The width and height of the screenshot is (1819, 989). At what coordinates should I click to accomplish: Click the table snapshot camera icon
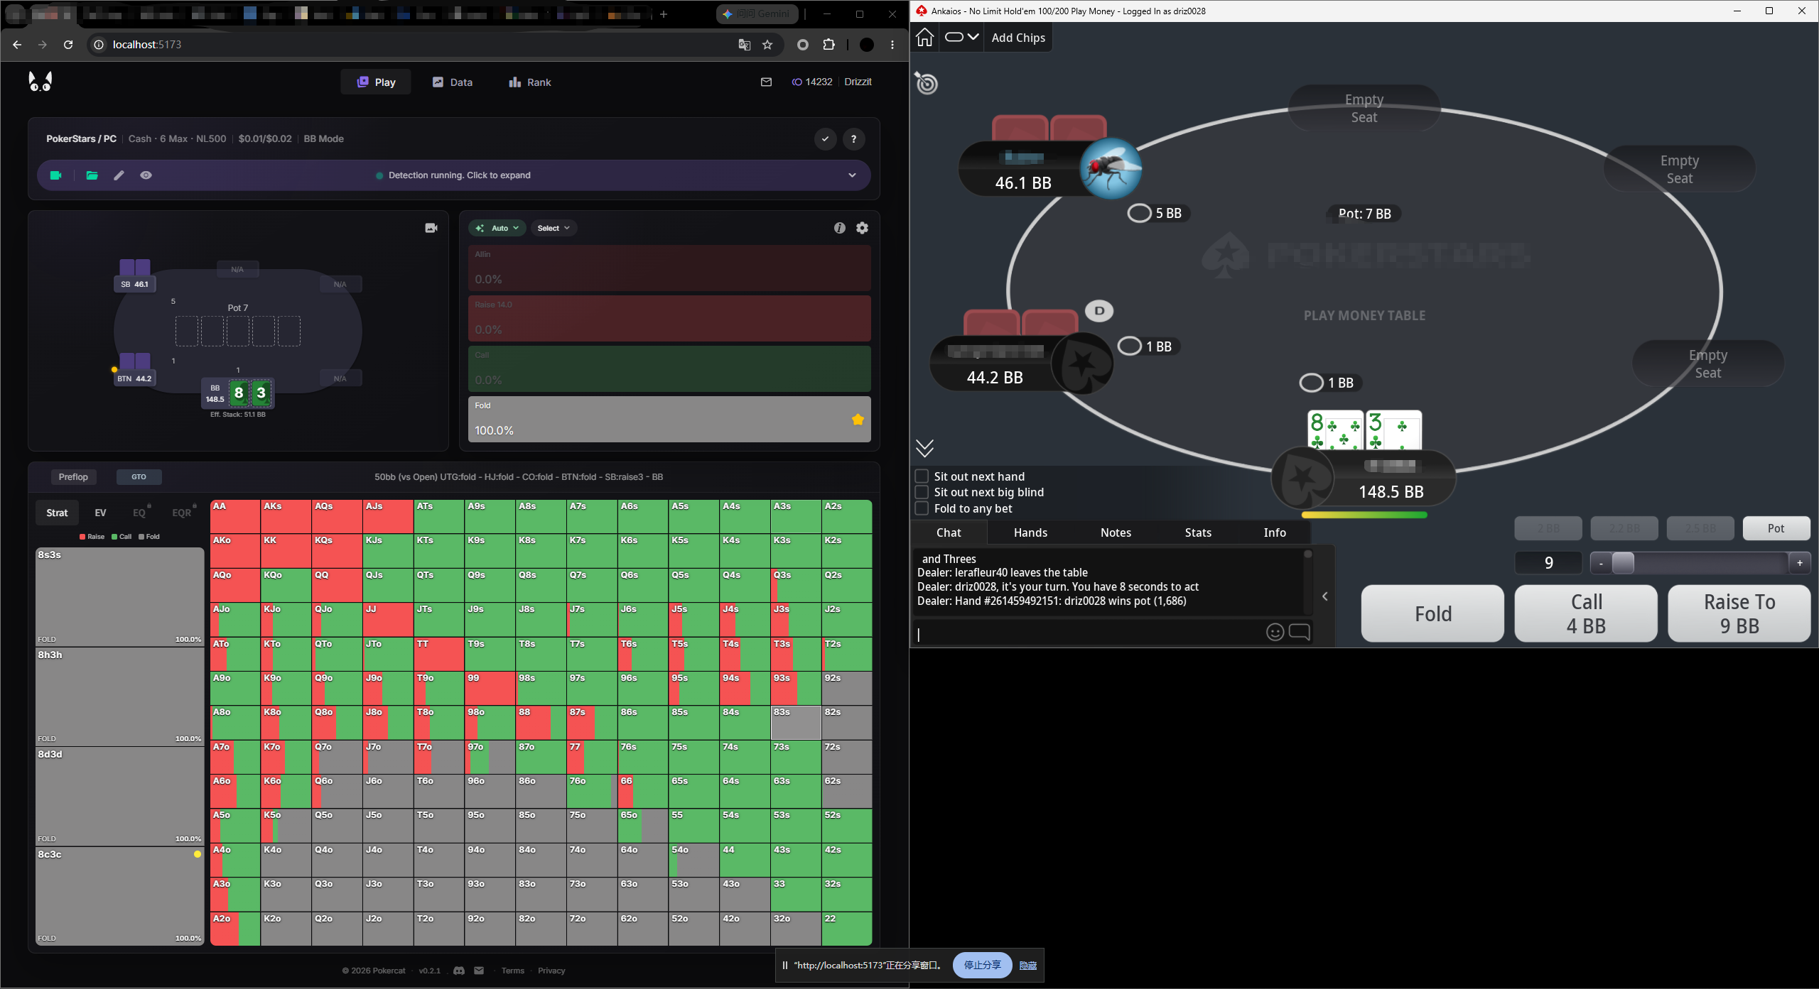[431, 228]
